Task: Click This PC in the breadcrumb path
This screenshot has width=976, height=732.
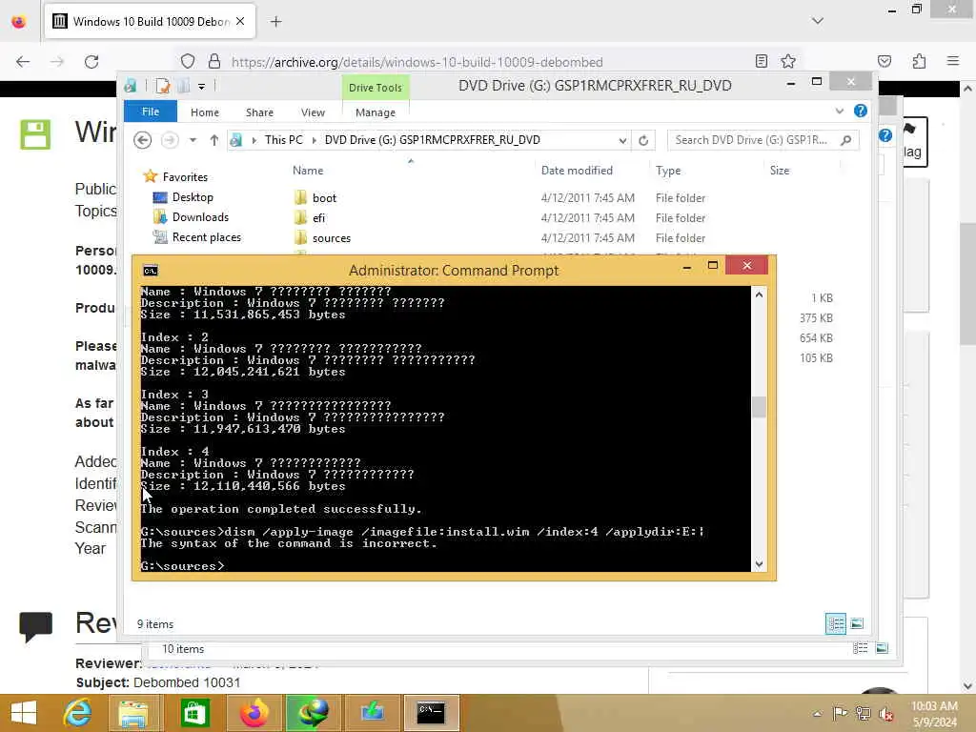Action: (284, 140)
